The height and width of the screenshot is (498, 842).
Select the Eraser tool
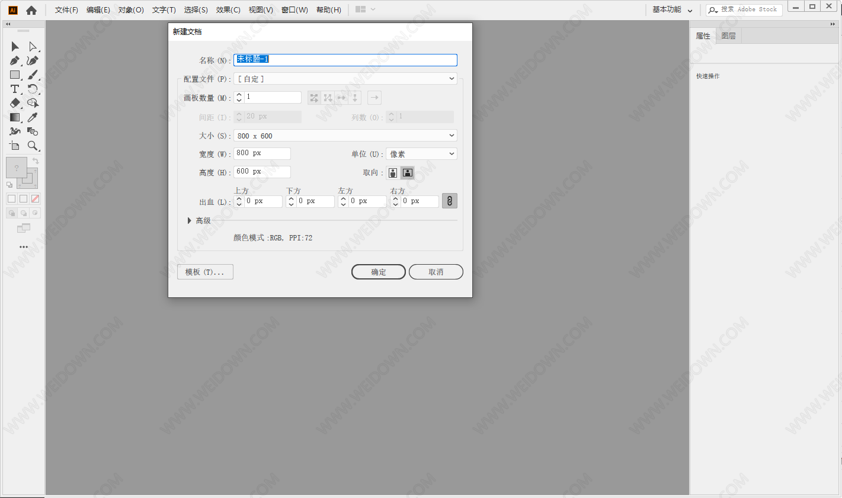[x=15, y=103]
